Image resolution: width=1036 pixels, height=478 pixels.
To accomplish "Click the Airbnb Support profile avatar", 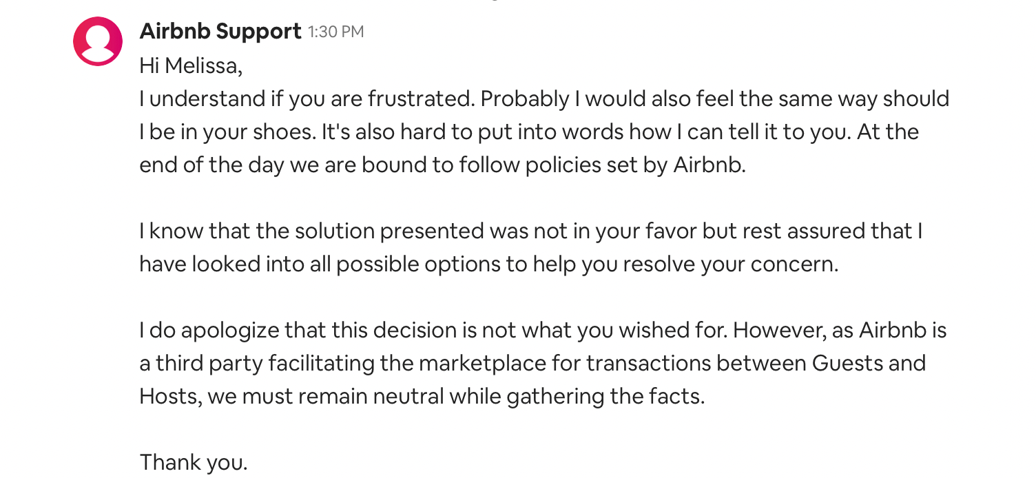I will (x=98, y=41).
